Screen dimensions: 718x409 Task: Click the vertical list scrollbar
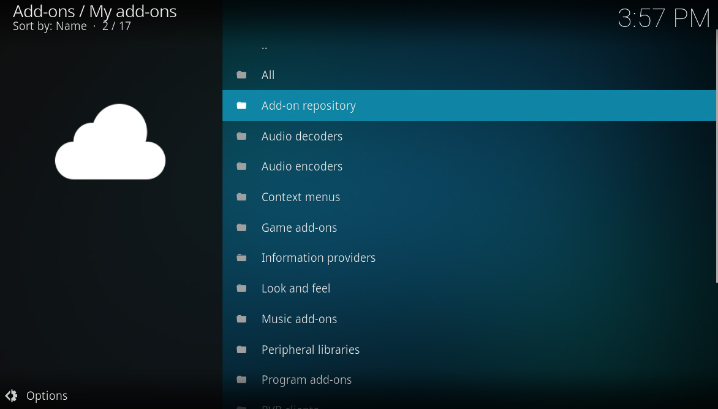coord(717,156)
